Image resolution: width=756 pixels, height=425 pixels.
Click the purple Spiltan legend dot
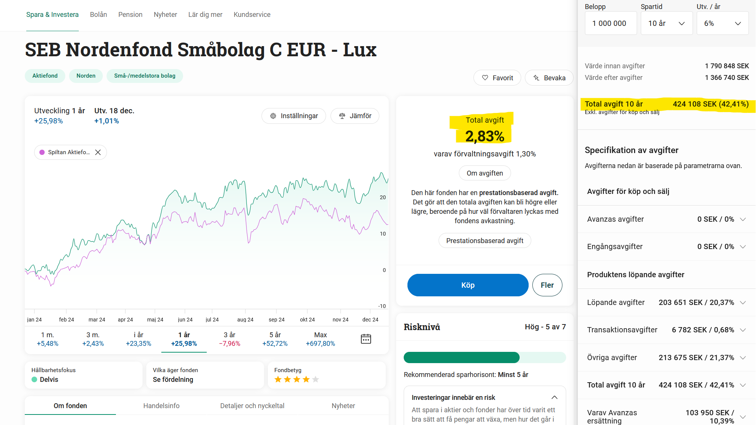(42, 152)
